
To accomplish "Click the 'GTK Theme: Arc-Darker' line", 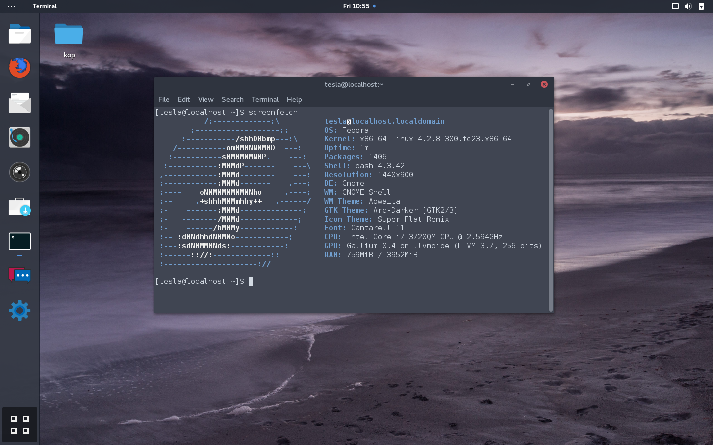I will click(391, 210).
